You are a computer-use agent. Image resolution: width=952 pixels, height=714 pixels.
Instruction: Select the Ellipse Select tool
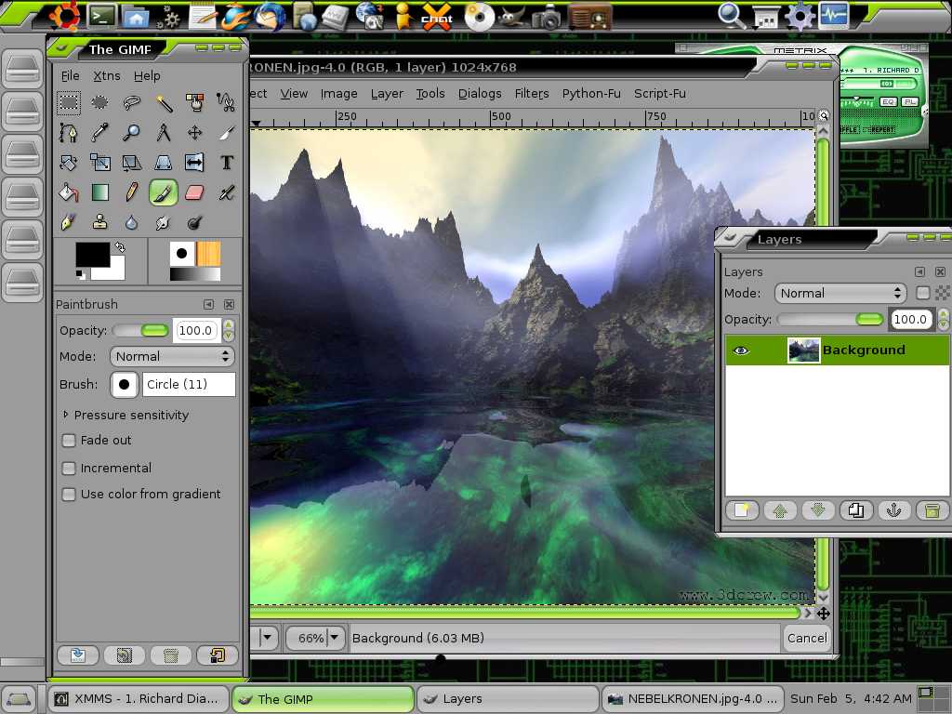(100, 102)
